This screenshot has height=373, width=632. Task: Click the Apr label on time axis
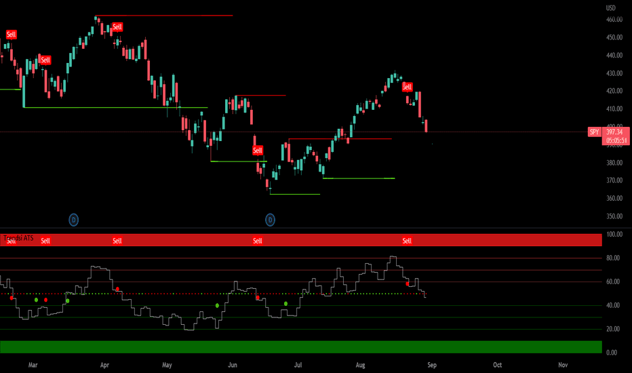[104, 365]
